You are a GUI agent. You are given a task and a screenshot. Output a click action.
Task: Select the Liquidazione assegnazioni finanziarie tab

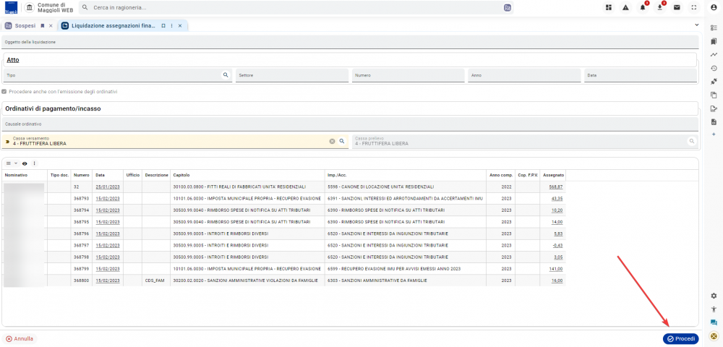click(x=114, y=26)
